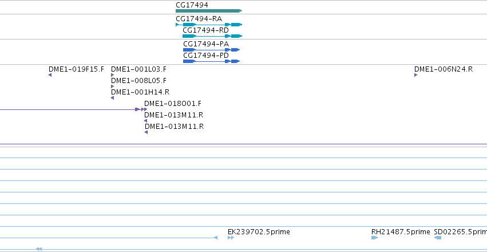Select the arrow marker under DME1-001L03.F
This screenshot has height=252, width=487.
point(112,75)
